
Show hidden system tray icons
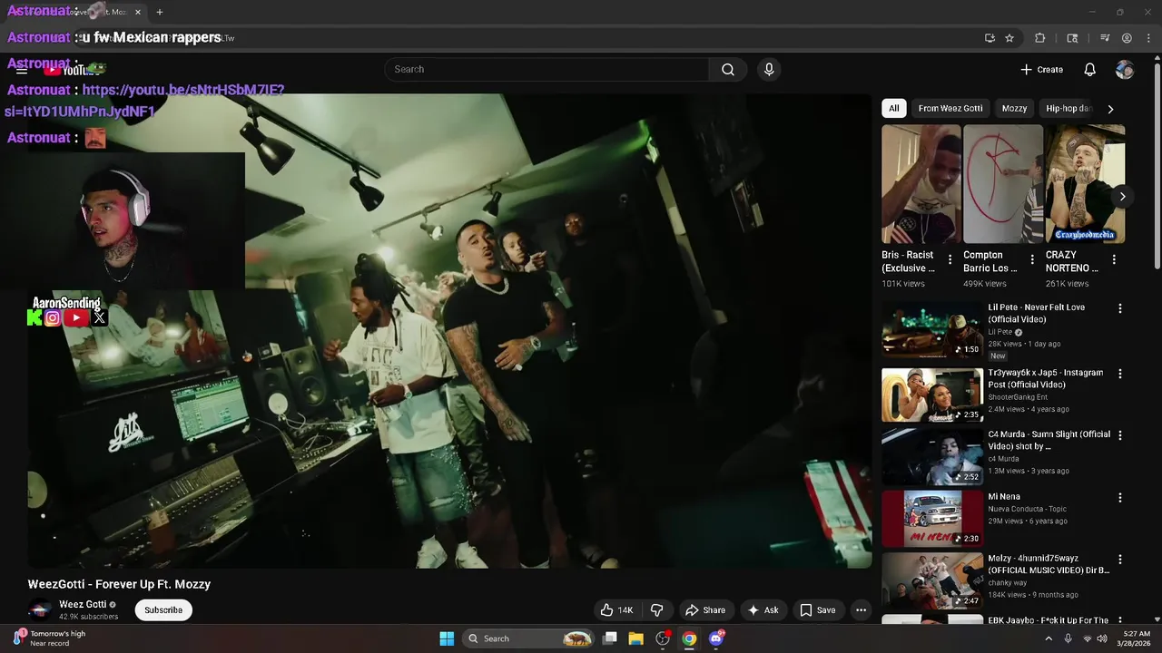[1049, 638]
